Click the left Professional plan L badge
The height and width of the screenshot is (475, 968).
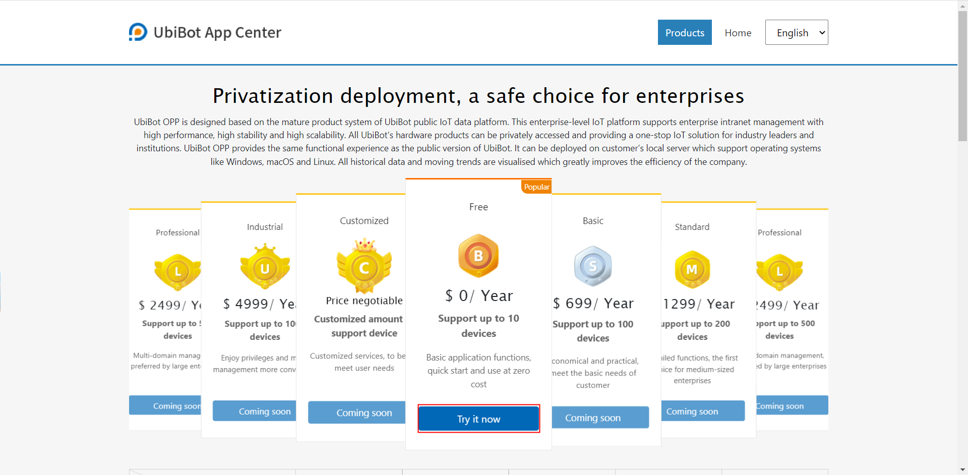click(x=177, y=272)
